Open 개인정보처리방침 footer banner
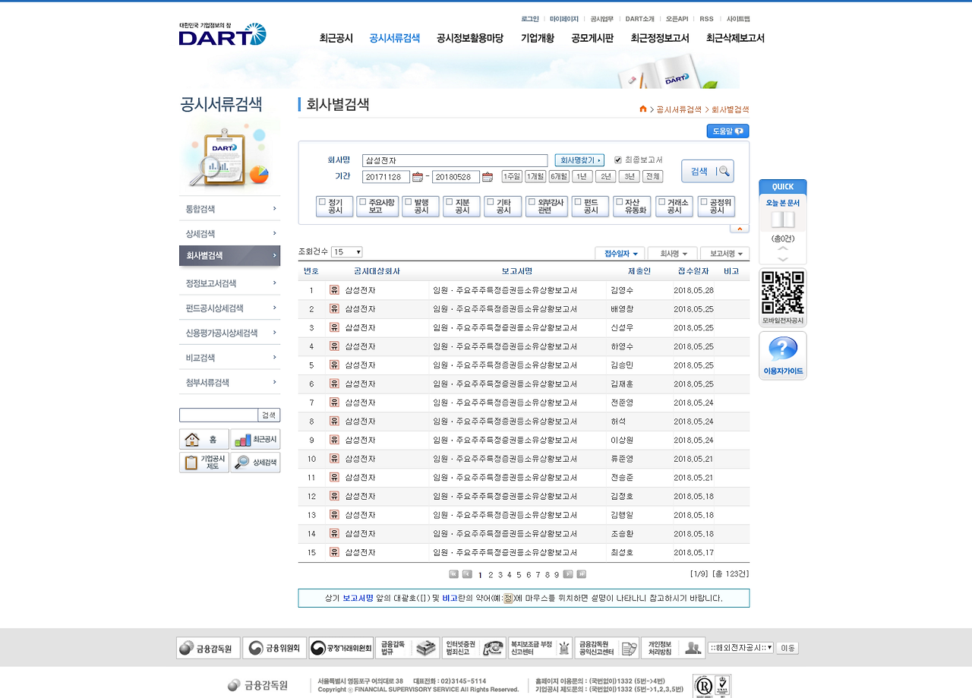The image size is (972, 698). 673,648
